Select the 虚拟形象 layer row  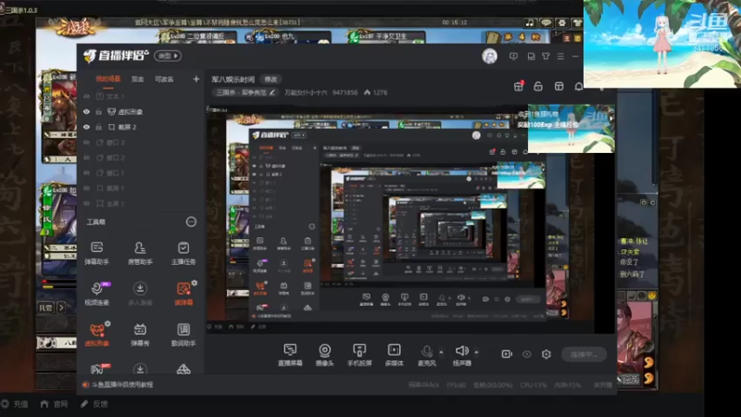(141, 112)
